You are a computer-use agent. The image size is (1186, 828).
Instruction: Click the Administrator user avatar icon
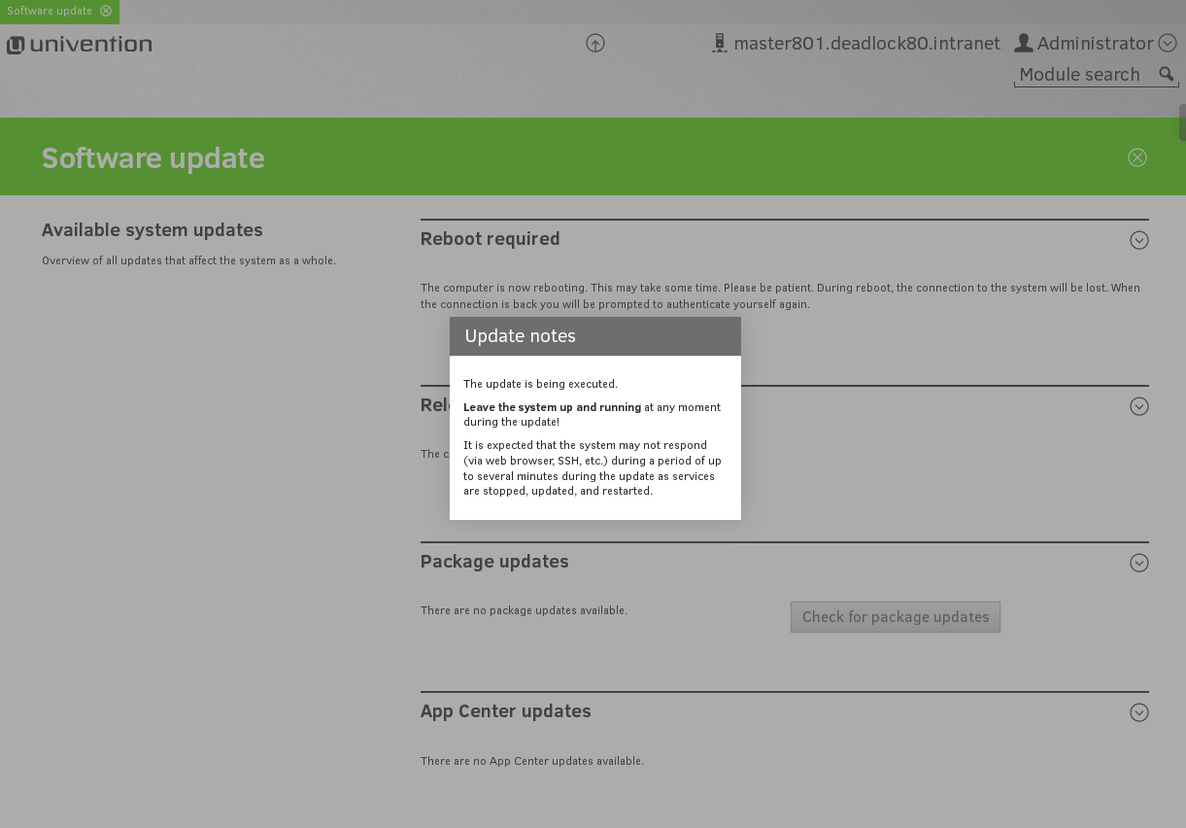1023,43
